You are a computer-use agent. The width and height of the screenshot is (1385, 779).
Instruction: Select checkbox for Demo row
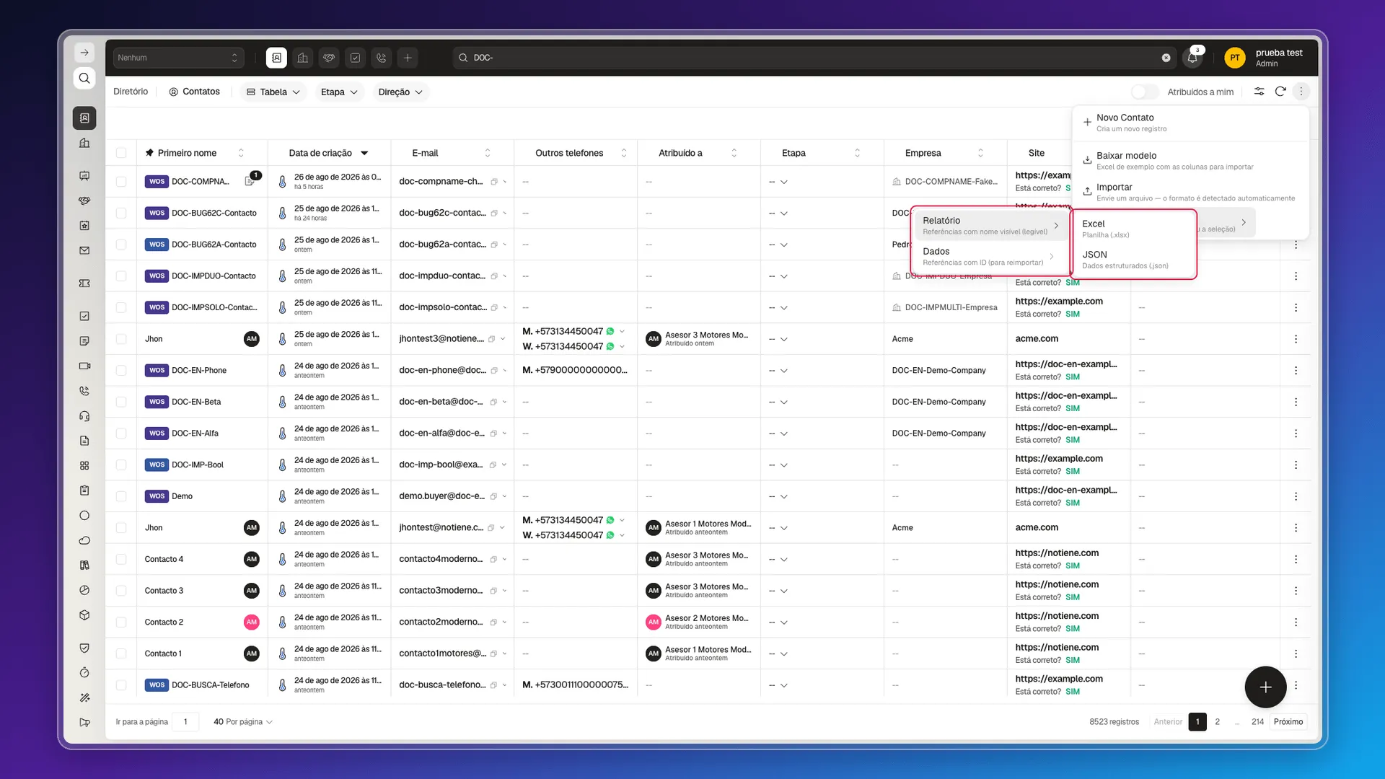(x=121, y=496)
